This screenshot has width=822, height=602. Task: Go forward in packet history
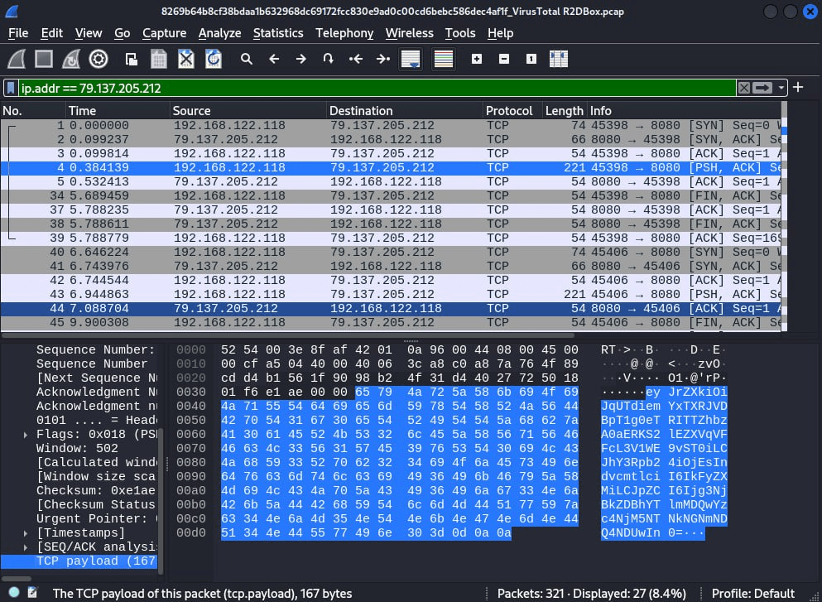pos(301,59)
